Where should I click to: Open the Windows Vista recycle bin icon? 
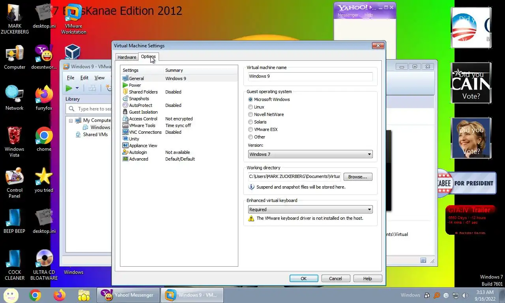click(15, 142)
